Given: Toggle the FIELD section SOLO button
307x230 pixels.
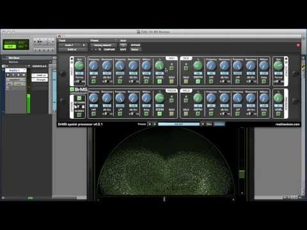Looking at the screenshot, I should [186, 114].
